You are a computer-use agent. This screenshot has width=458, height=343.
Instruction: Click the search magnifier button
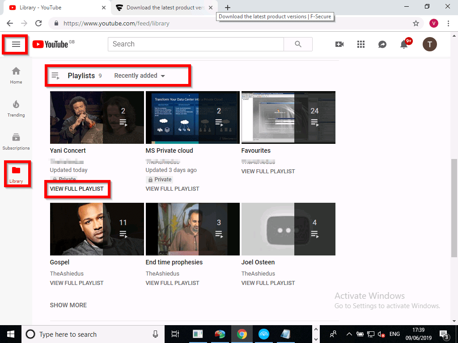tap(298, 44)
